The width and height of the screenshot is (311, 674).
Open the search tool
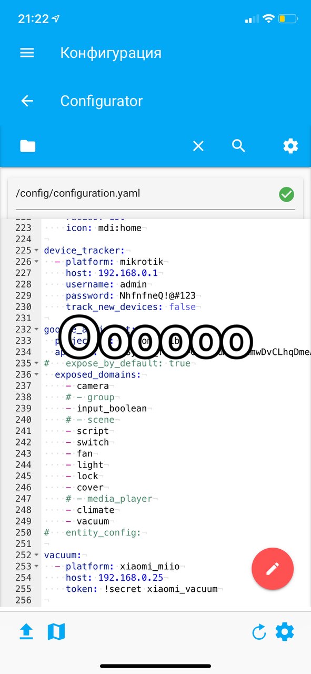[239, 146]
